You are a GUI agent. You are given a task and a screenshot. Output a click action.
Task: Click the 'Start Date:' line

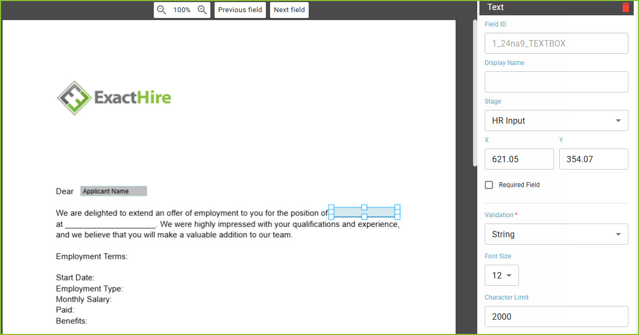75,278
